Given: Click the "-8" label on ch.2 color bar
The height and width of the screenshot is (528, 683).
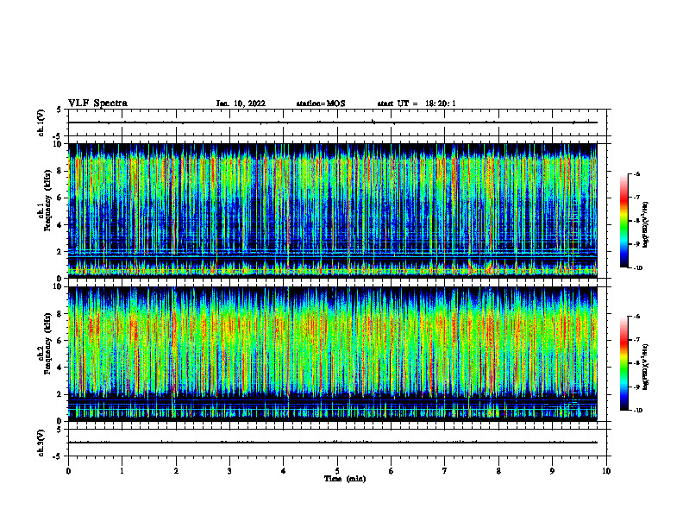Looking at the screenshot, I should 636,363.
